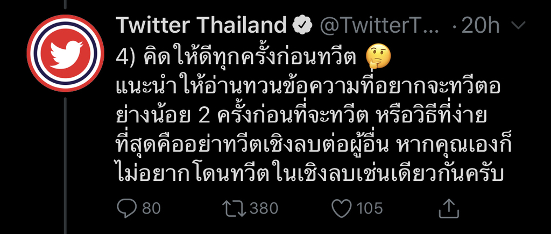Click the tweet line starting with "ที่สุดคือ"
This screenshot has height=234, width=551.
pos(311,145)
